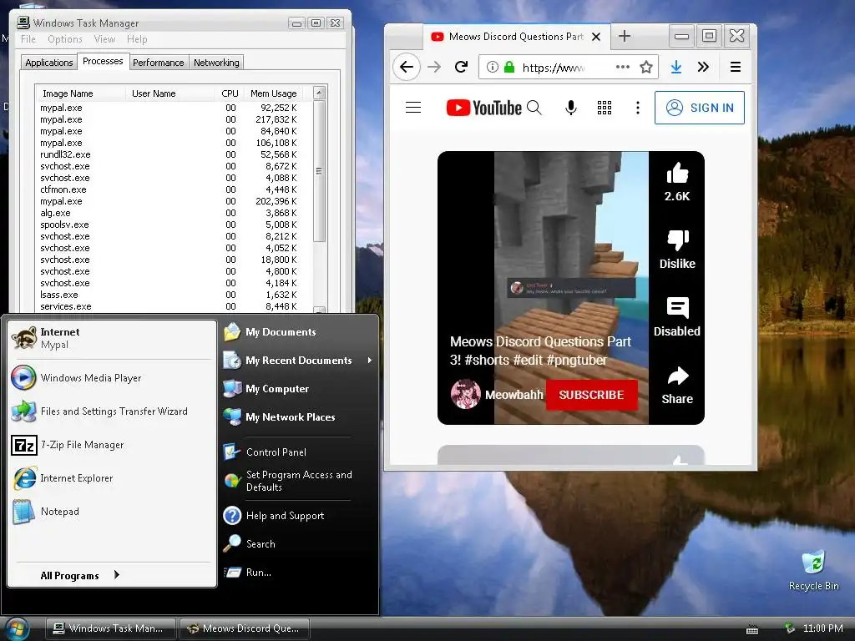Click the site information icon in address bar
Image resolution: width=855 pixels, height=641 pixels.
click(x=492, y=67)
